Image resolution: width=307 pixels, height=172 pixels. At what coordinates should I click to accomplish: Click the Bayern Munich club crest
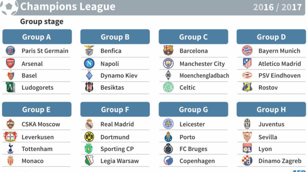coord(247,51)
